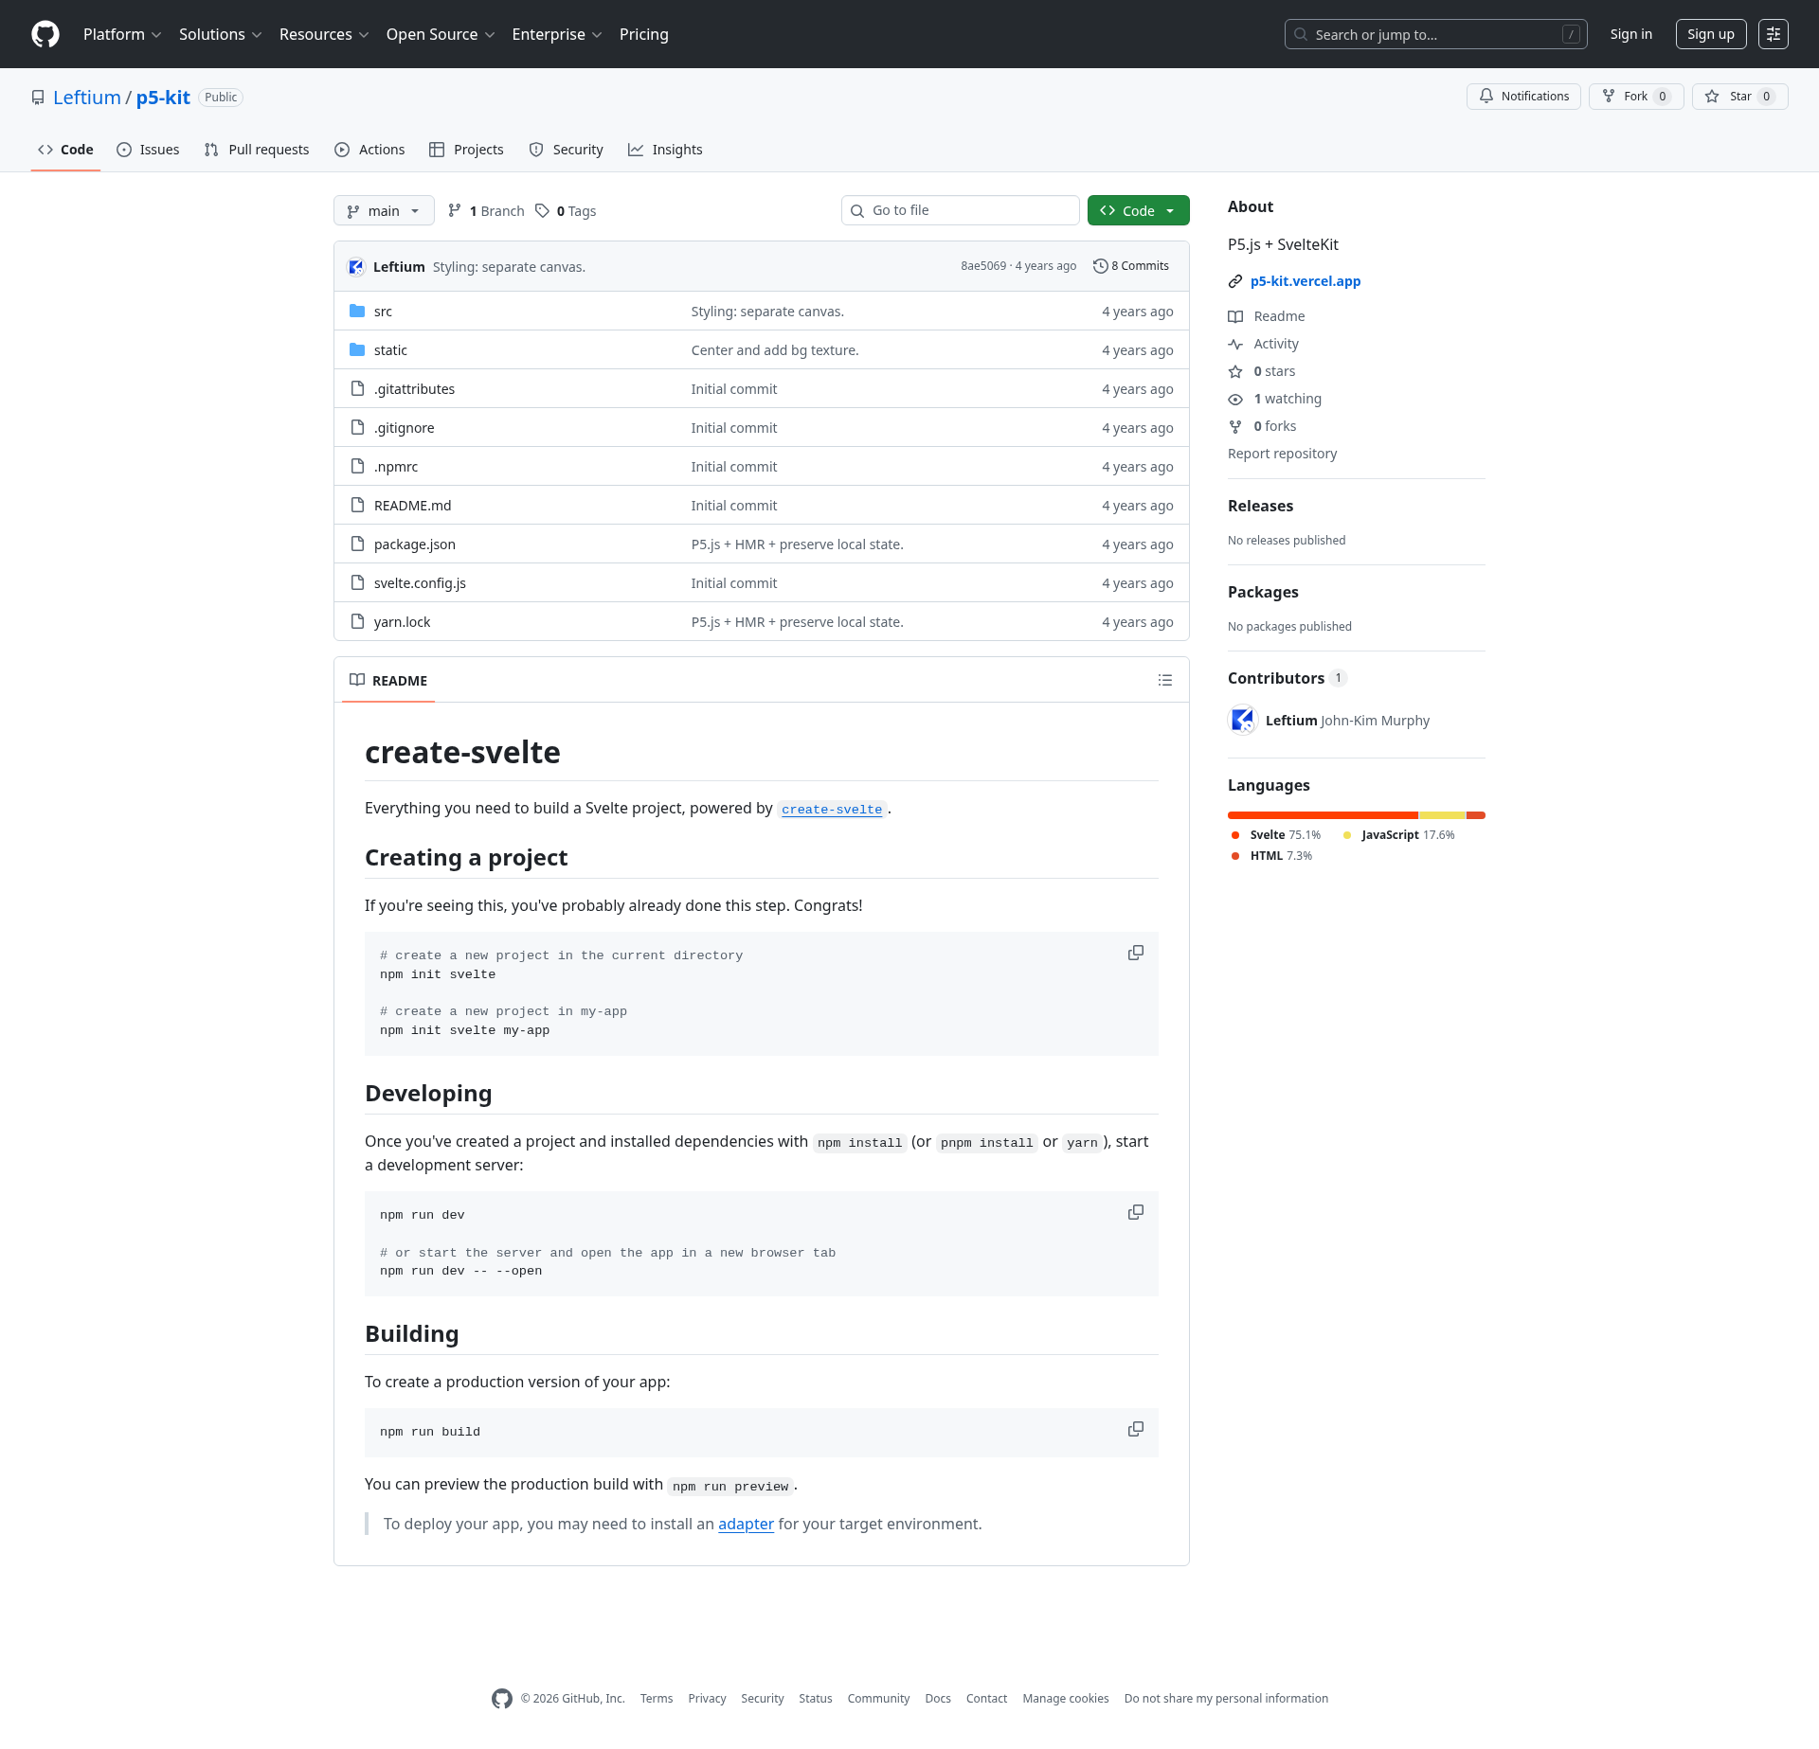
Task: Open the p5-kit.vercel.app link
Action: (x=1306, y=281)
